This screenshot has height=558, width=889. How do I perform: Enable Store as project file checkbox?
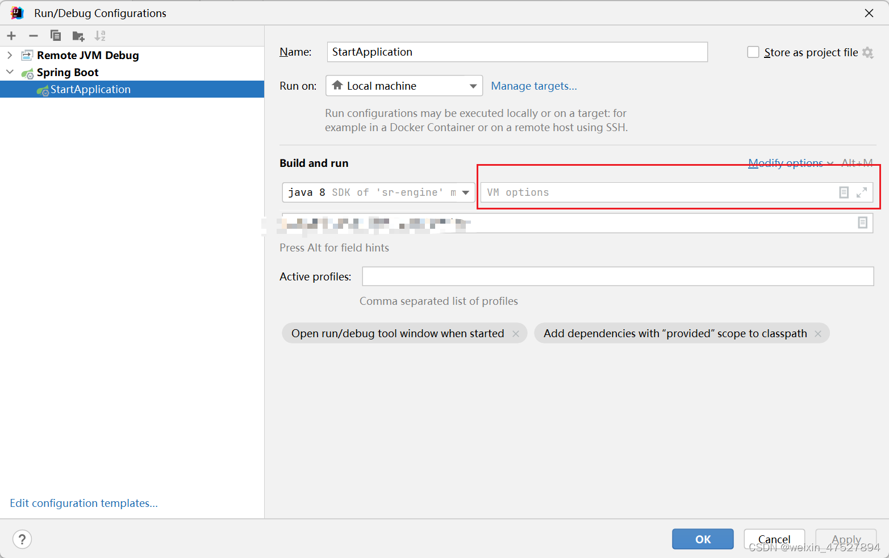click(753, 52)
